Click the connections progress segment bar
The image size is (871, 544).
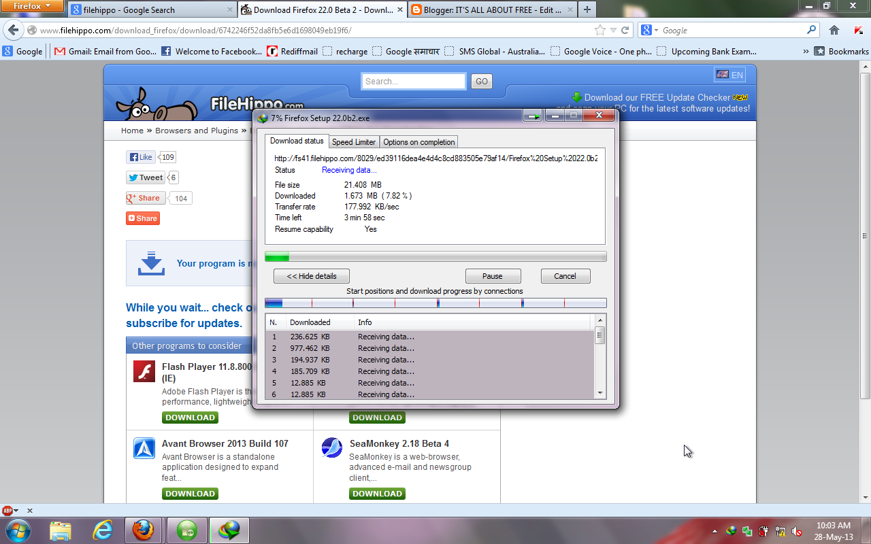tap(435, 303)
